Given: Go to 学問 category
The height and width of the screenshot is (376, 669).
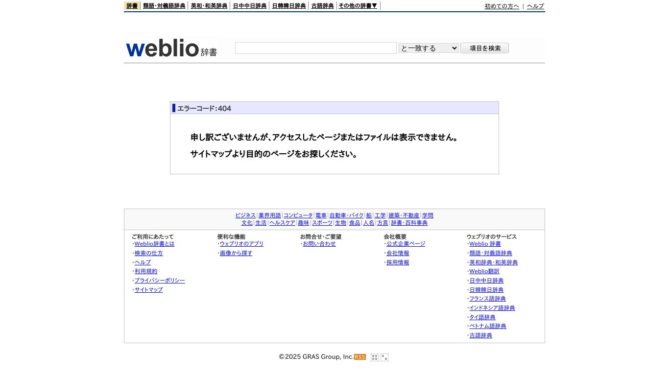Looking at the screenshot, I should [x=428, y=215].
